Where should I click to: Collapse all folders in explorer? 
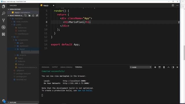pos(37,15)
